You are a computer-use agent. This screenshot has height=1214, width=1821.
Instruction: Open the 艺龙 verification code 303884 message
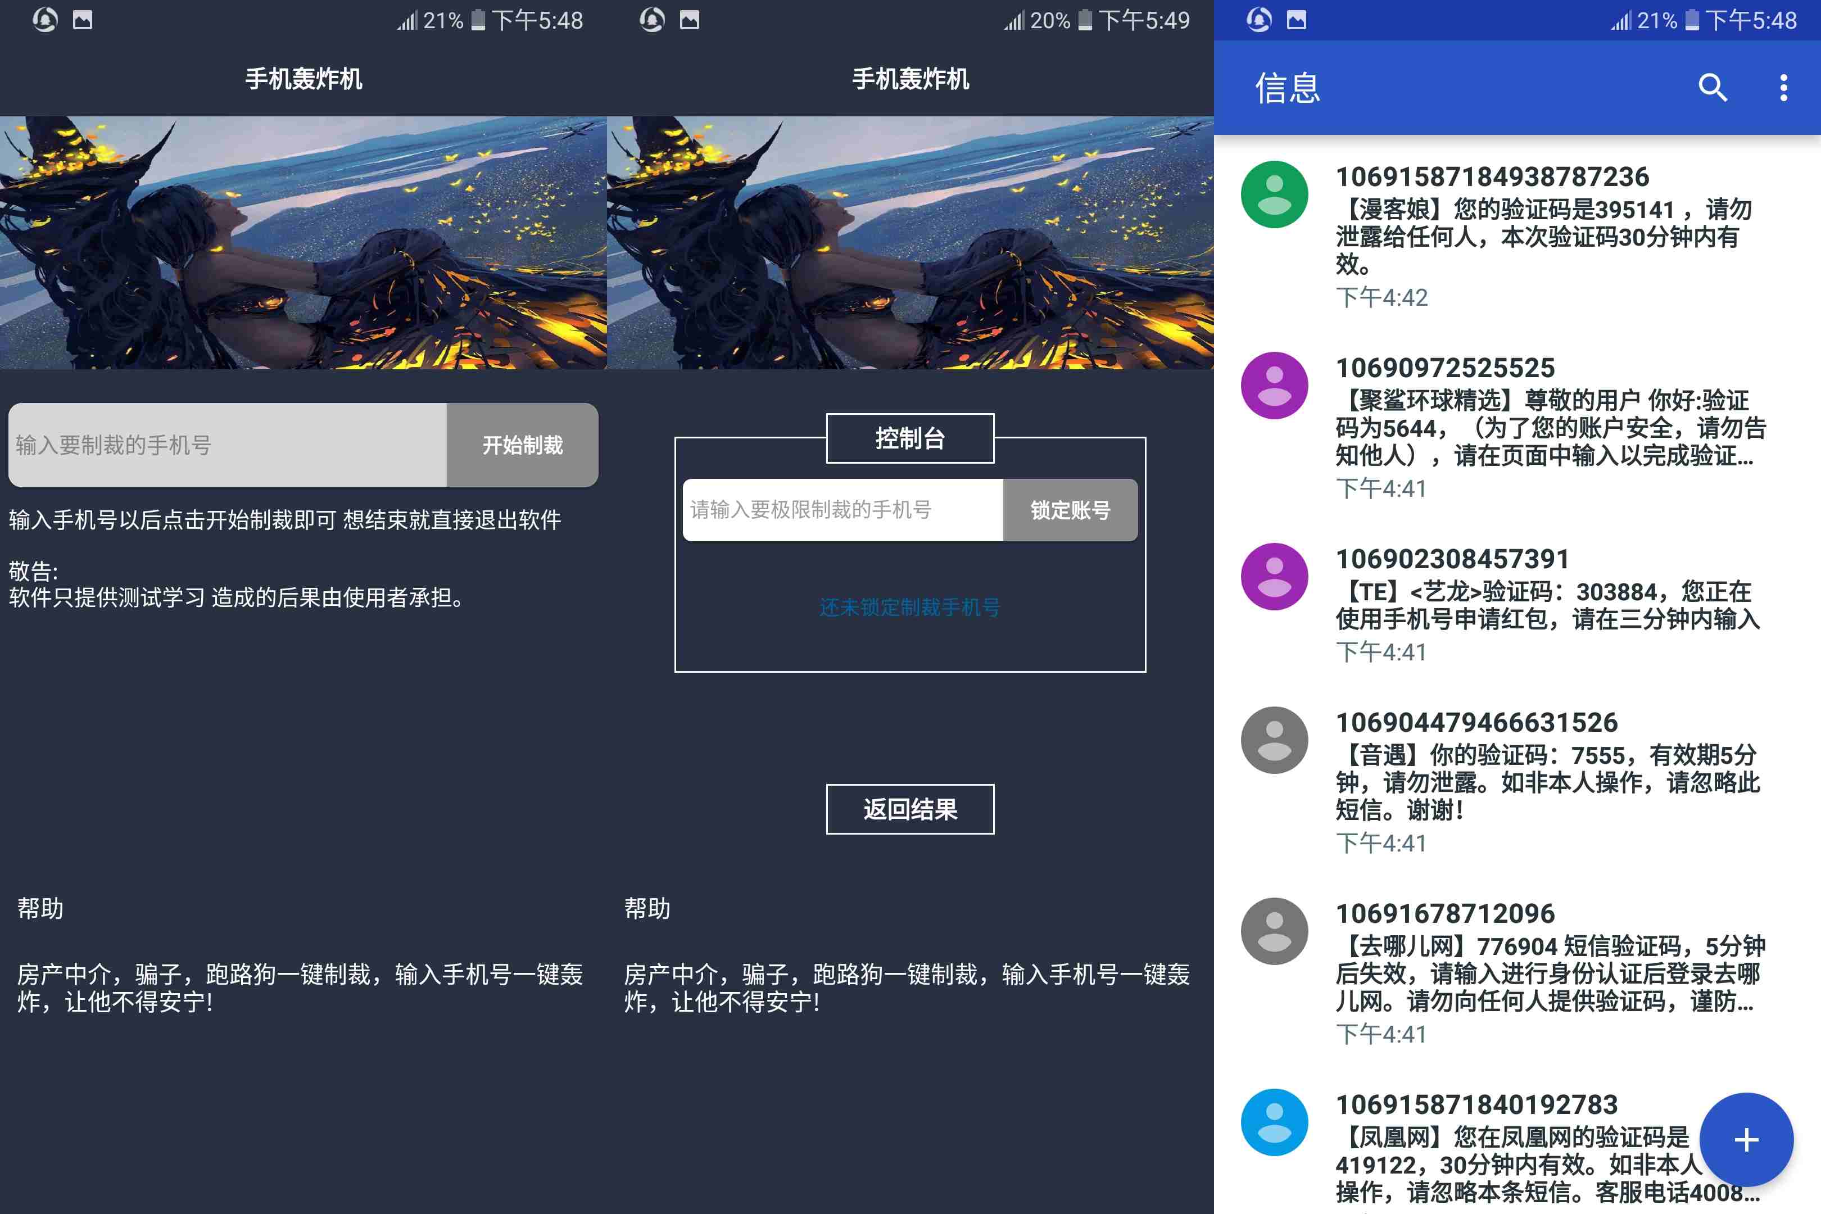pyautogui.click(x=1517, y=604)
